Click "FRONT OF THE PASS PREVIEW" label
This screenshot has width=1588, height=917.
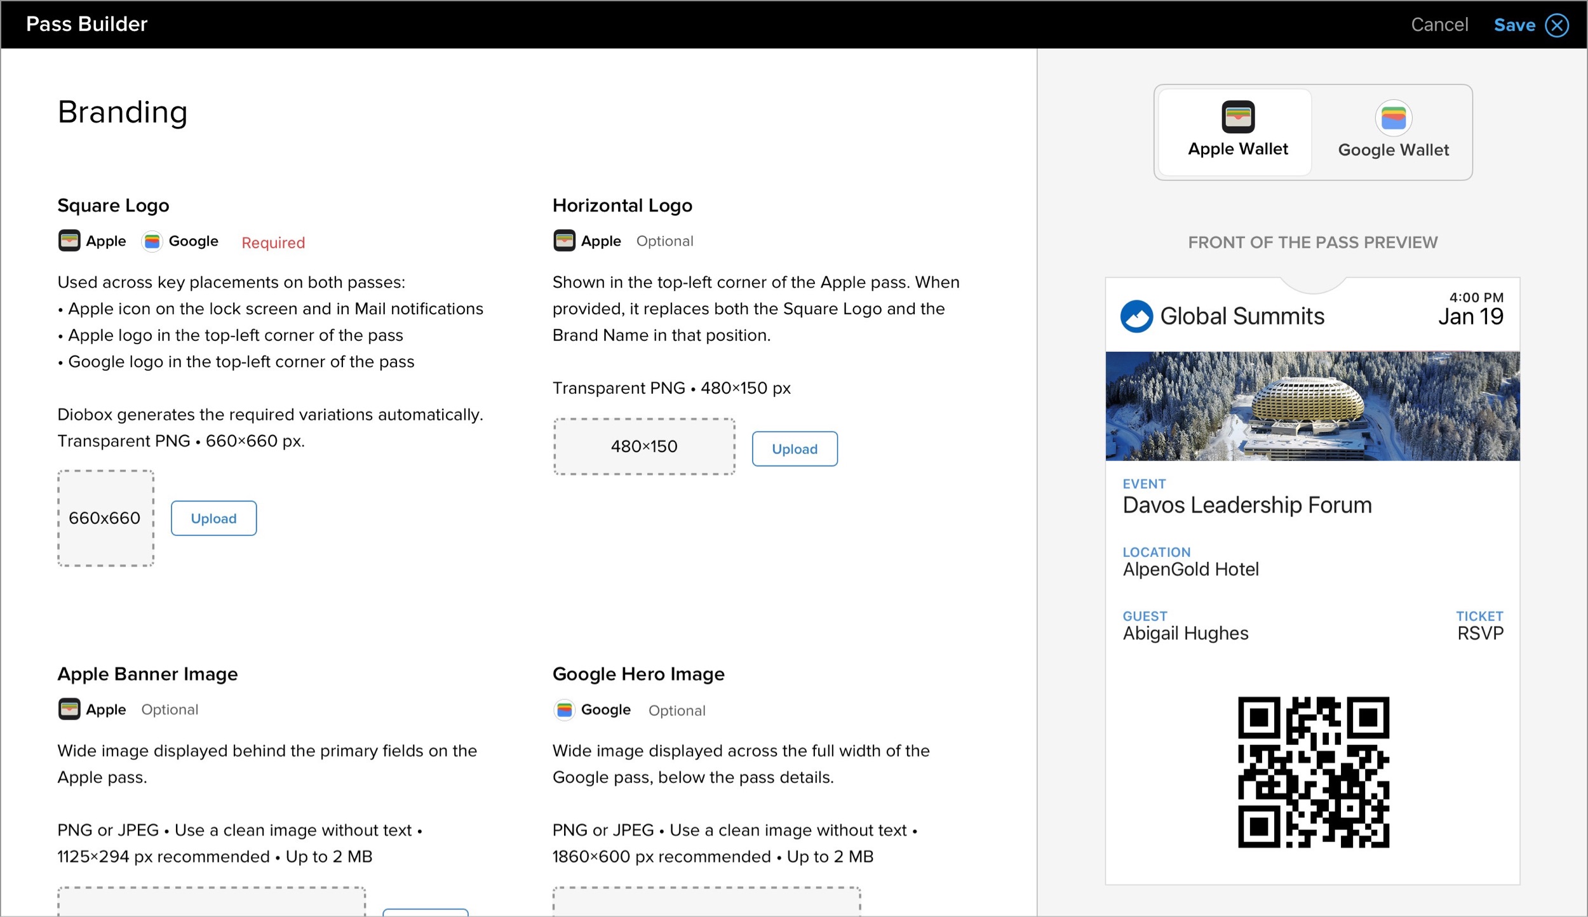coord(1312,243)
